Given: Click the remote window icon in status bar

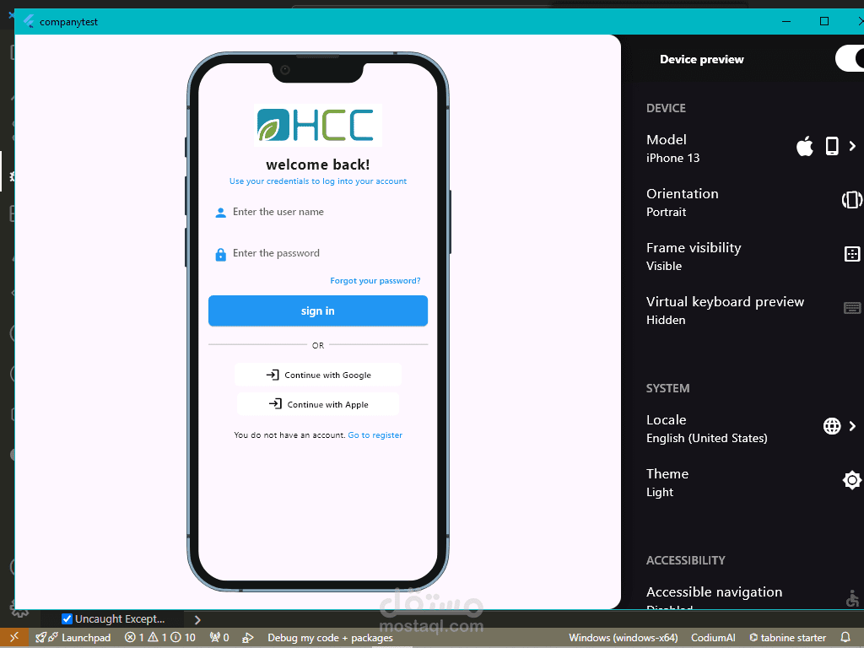Looking at the screenshot, I should (x=13, y=638).
